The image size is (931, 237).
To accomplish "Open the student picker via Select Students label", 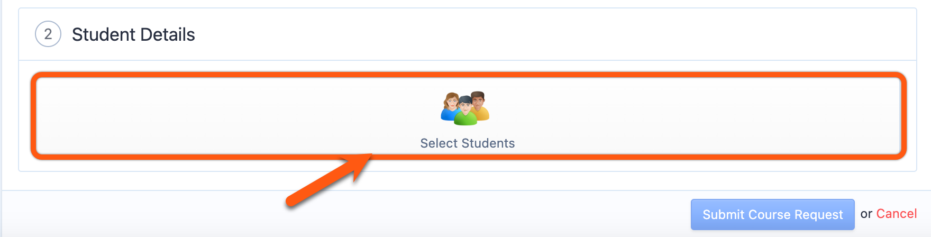I will pyautogui.click(x=468, y=143).
